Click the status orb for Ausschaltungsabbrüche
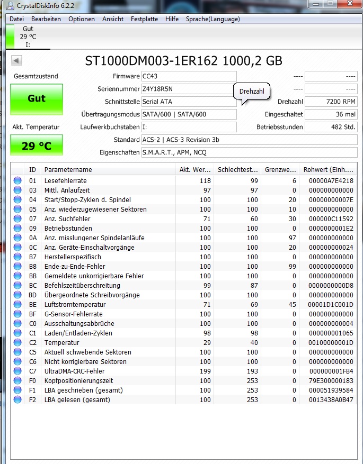This screenshot has width=363, height=464. click(x=17, y=323)
